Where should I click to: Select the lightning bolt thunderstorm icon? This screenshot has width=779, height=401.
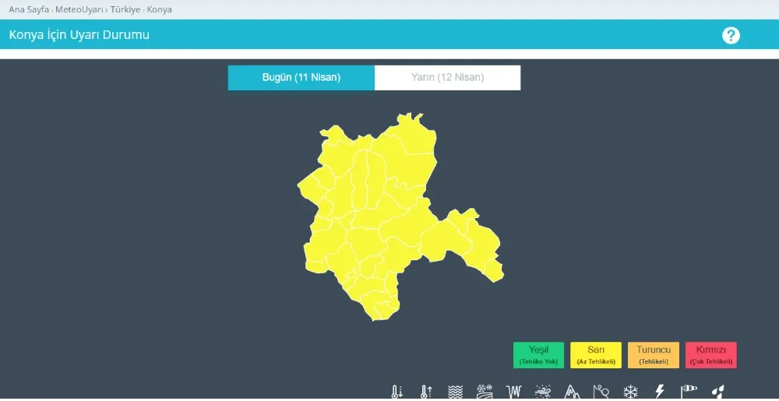tap(660, 392)
